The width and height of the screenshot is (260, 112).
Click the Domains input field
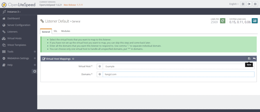[178, 74]
